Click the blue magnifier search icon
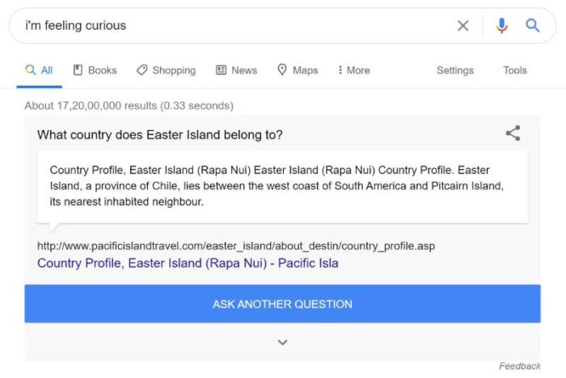Screen dimensions: 566x378 point(532,26)
